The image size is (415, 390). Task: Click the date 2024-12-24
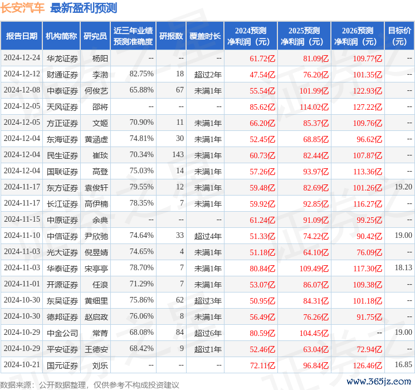(x=22, y=58)
